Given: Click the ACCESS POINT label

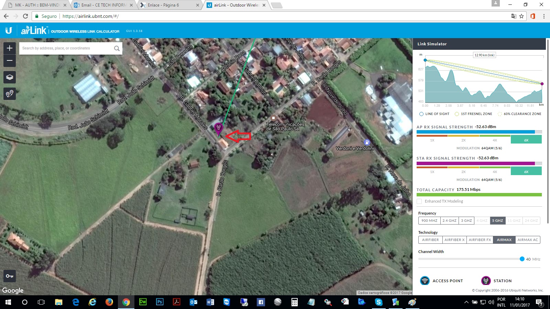Looking at the screenshot, I should pos(448,281).
